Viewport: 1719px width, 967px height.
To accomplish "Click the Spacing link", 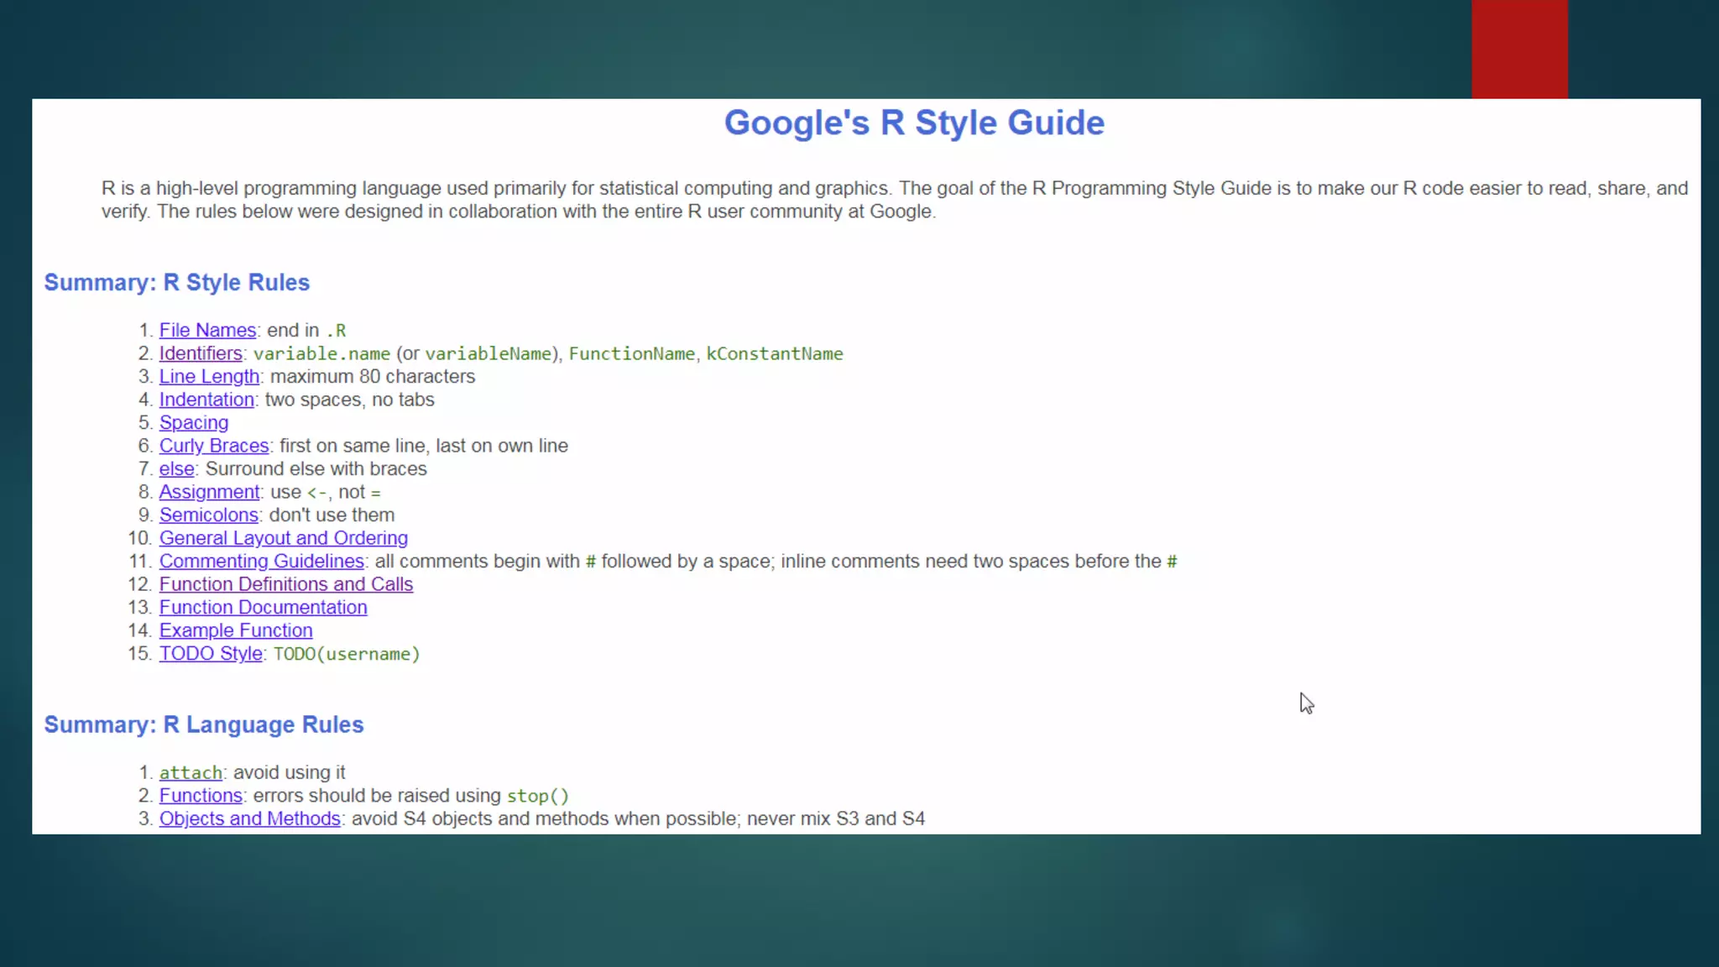I will pos(194,423).
